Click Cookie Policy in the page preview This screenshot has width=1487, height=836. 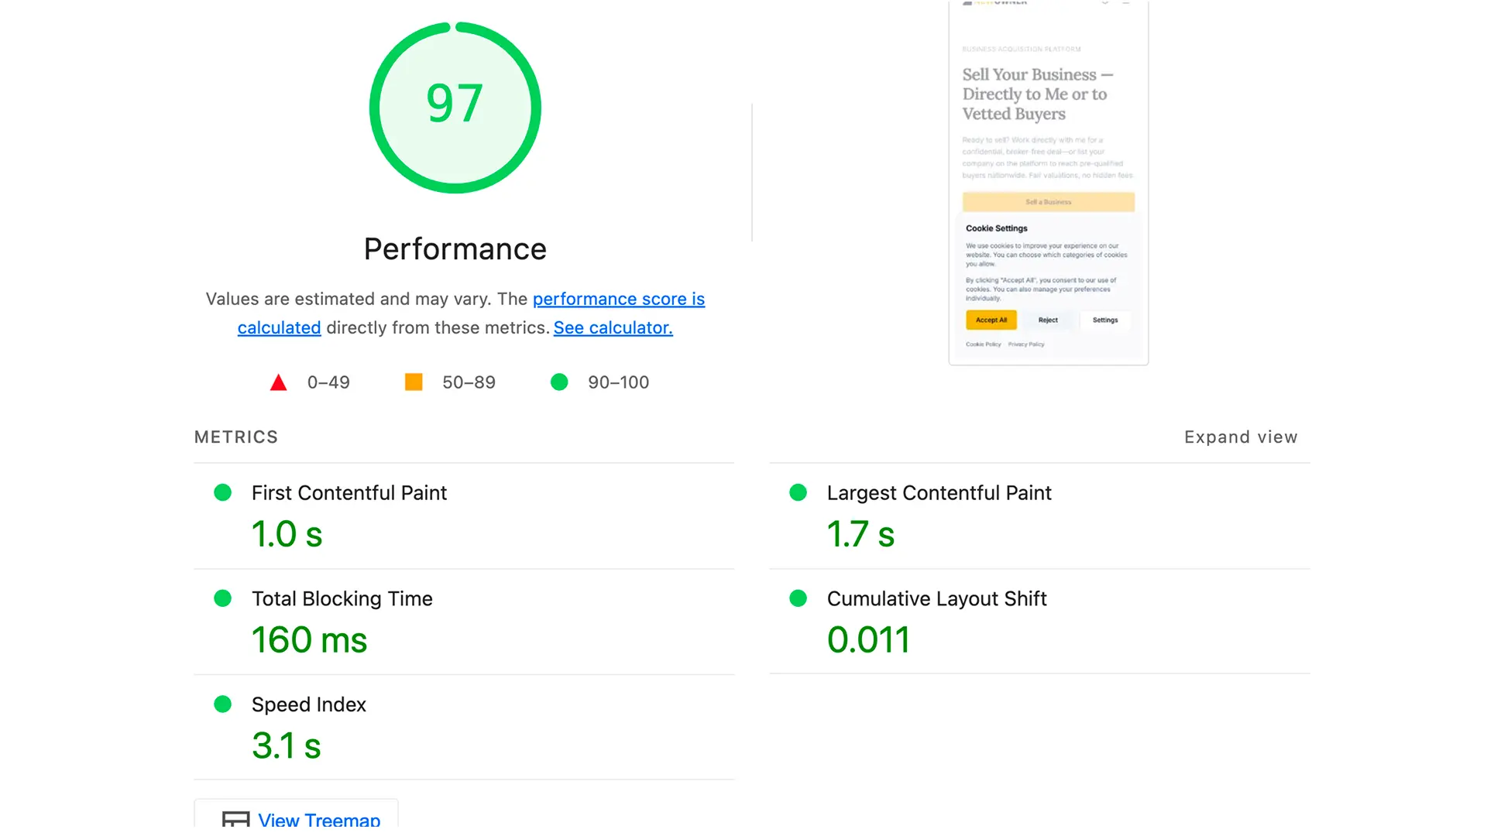tap(983, 344)
